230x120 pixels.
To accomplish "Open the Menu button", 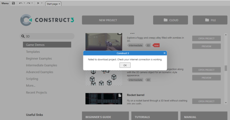I will click(x=5, y=3).
